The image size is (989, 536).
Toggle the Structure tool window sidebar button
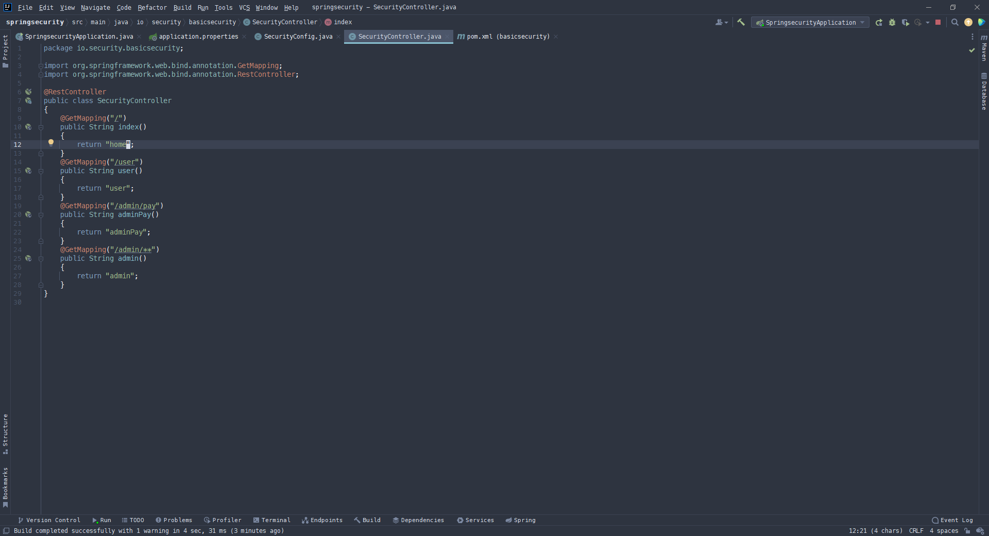(x=5, y=433)
